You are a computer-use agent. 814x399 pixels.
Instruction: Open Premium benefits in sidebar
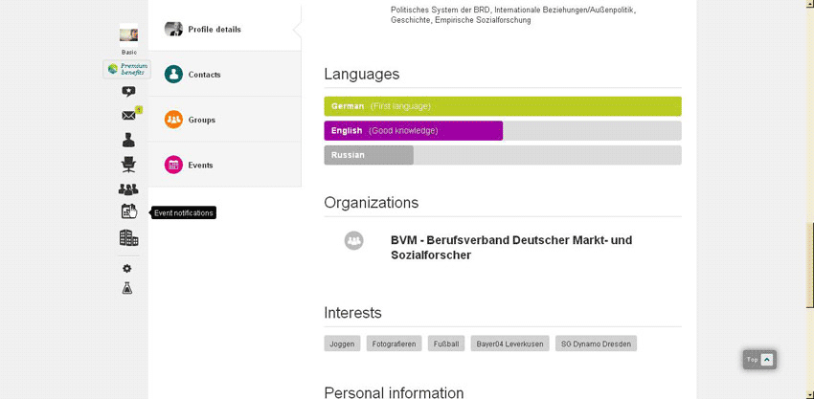click(127, 69)
